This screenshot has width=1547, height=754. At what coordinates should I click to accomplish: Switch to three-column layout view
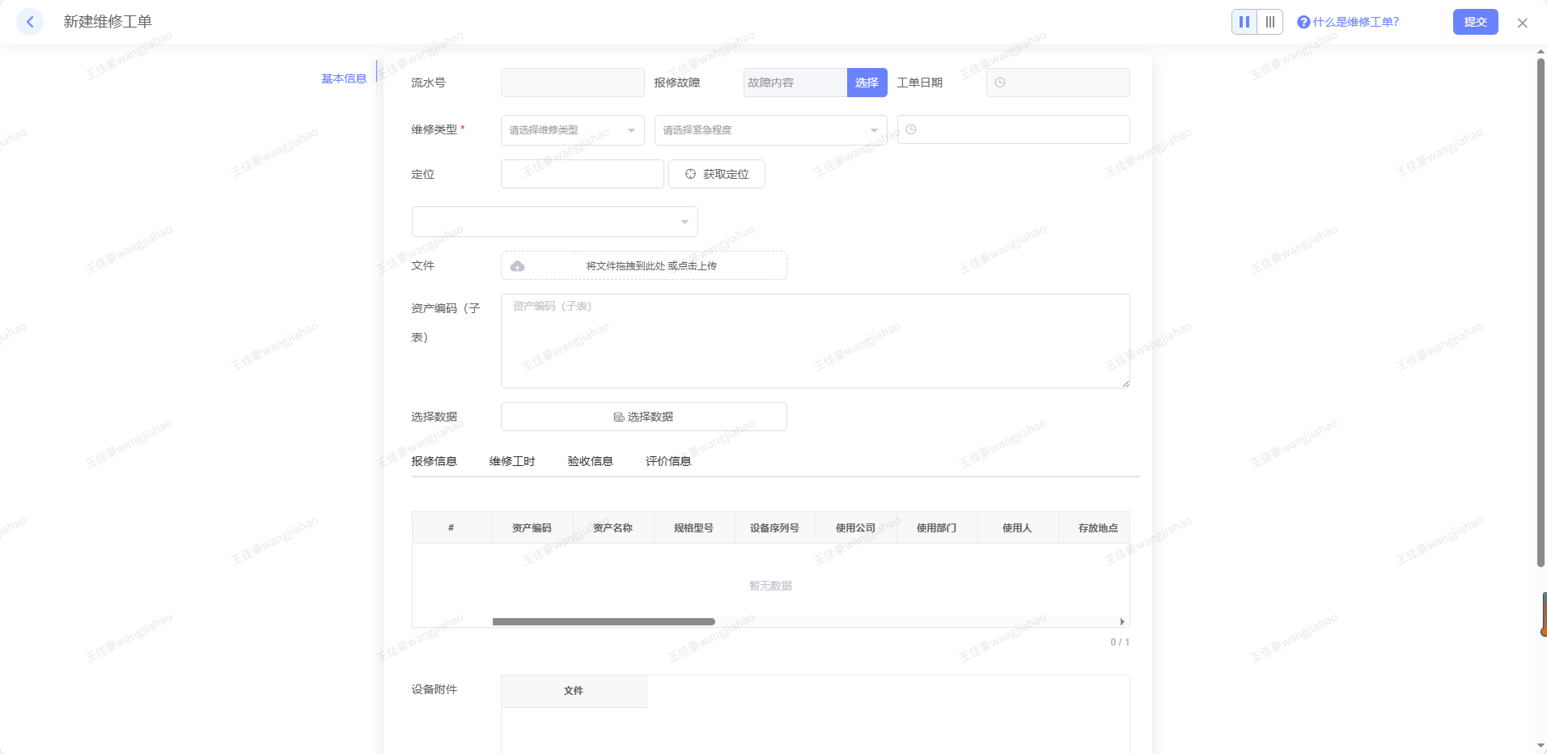pyautogui.click(x=1270, y=22)
